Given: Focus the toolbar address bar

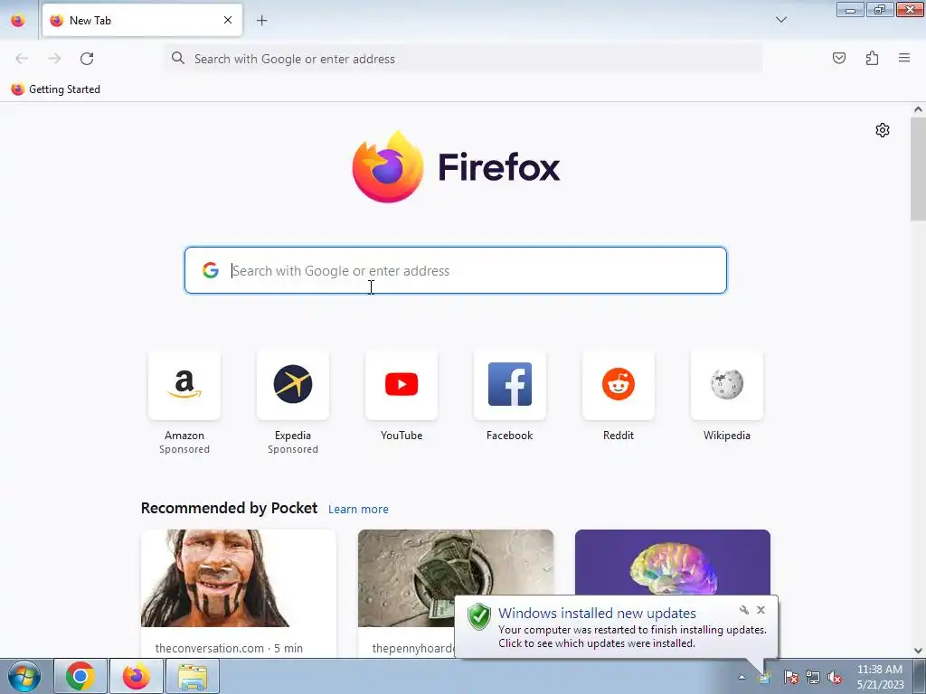Looking at the screenshot, I should click(x=464, y=59).
